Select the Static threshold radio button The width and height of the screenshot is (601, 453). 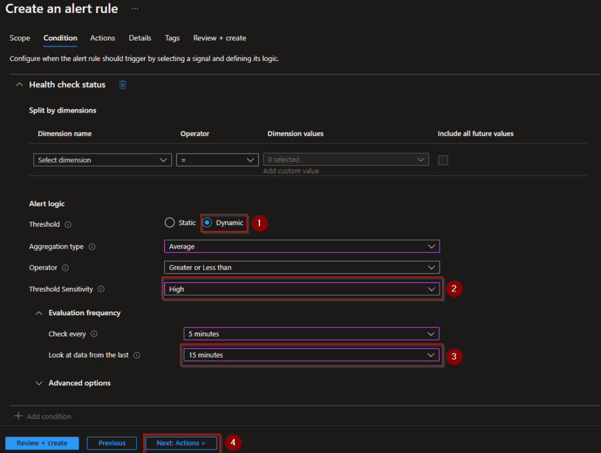point(170,223)
